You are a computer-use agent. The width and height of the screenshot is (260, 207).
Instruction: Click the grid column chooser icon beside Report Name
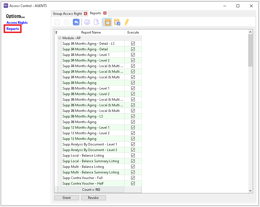click(x=56, y=32)
